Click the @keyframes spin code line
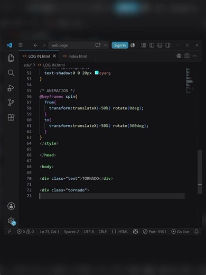 pos(59,96)
